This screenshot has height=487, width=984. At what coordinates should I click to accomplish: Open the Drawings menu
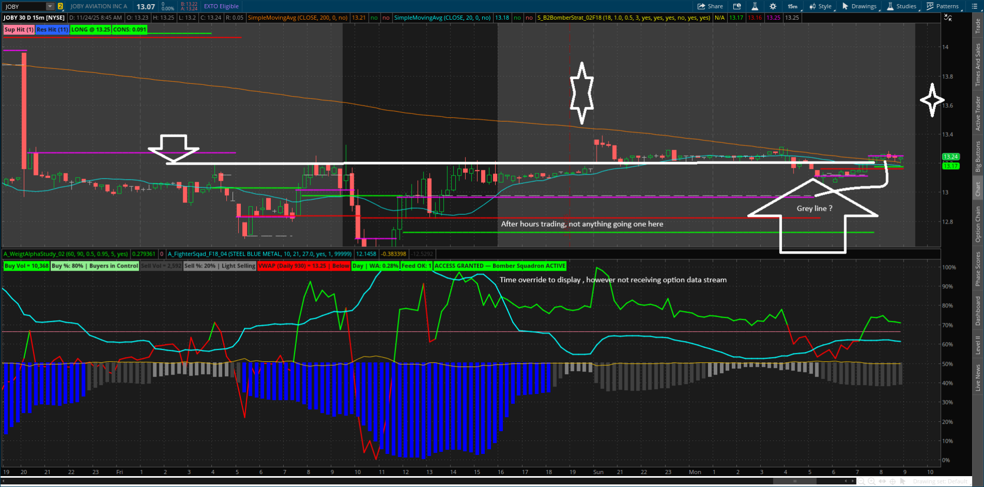(859, 6)
